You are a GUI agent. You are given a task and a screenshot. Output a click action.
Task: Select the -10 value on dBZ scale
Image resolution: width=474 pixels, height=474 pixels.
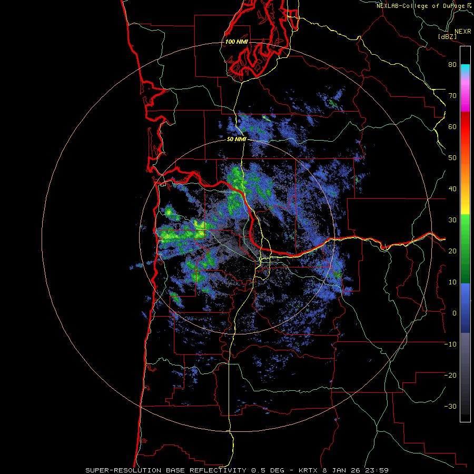tap(450, 344)
